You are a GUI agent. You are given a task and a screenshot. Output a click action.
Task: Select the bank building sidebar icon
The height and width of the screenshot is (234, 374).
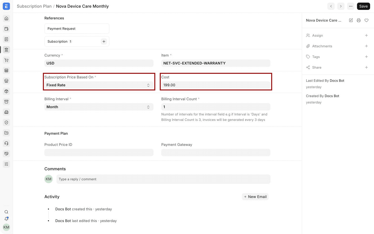click(6, 50)
